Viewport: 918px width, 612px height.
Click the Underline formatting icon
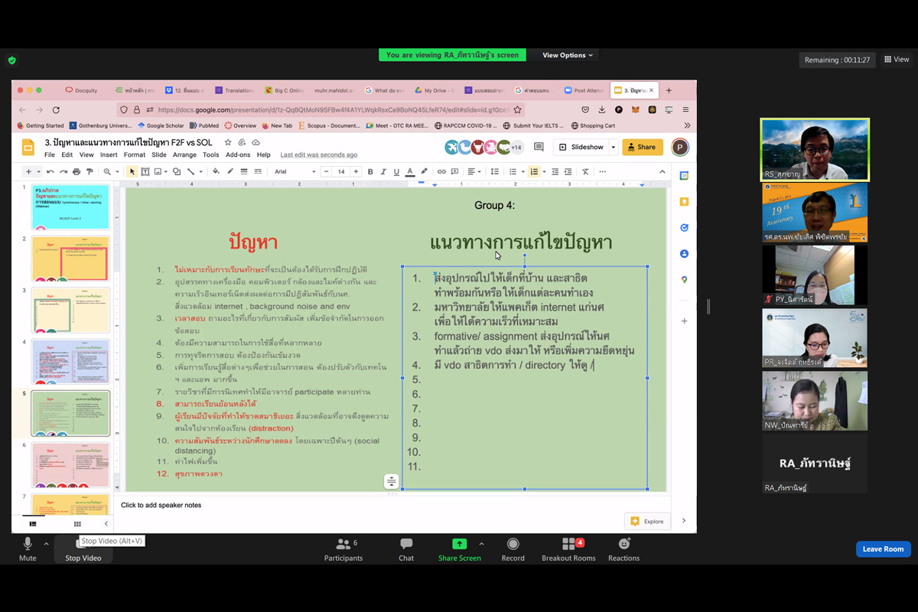[396, 172]
